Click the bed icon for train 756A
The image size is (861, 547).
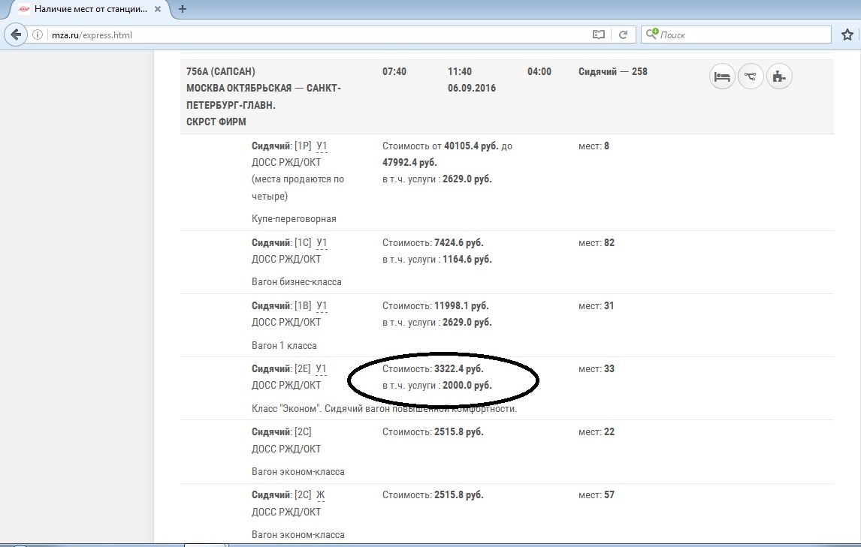coord(722,77)
